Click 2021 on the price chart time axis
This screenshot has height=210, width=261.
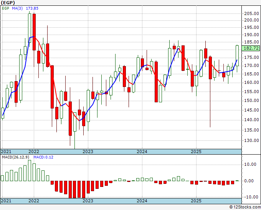(x=6, y=152)
